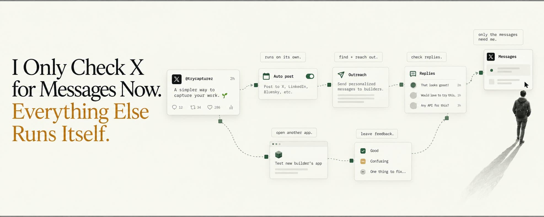Click the "open another app." label

click(x=294, y=133)
